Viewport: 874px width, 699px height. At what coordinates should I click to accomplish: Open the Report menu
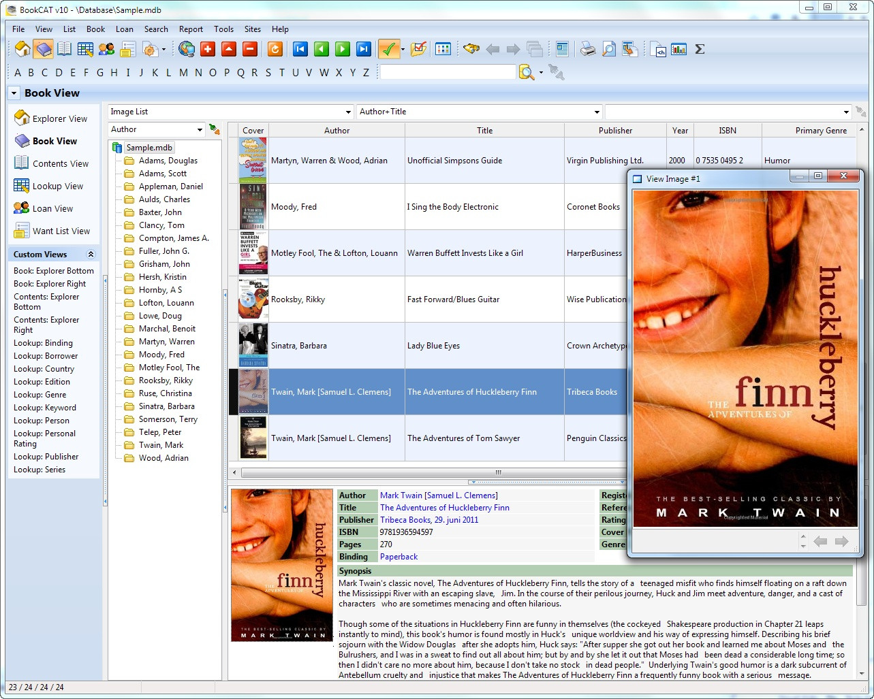pyautogui.click(x=191, y=29)
